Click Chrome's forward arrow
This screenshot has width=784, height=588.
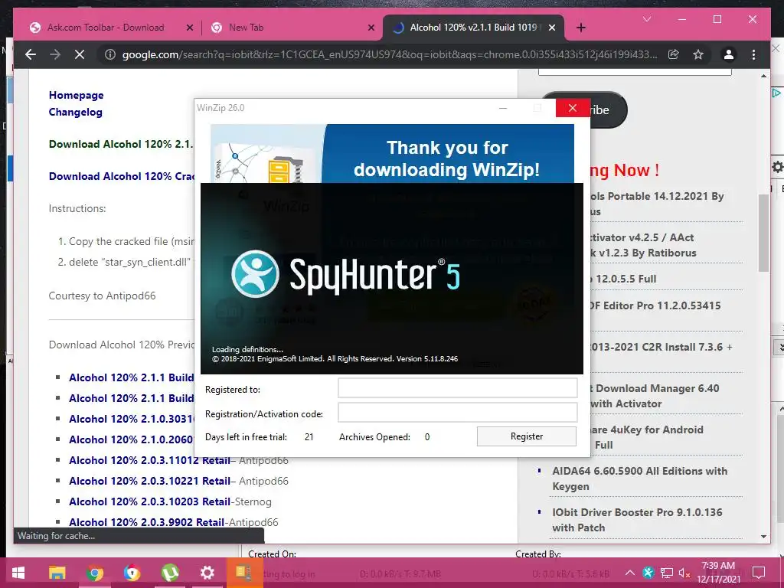55,54
